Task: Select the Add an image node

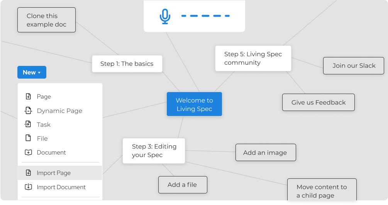Action: (x=265, y=153)
